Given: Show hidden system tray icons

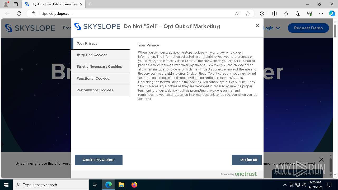Looking at the screenshot, I should (x=285, y=185).
